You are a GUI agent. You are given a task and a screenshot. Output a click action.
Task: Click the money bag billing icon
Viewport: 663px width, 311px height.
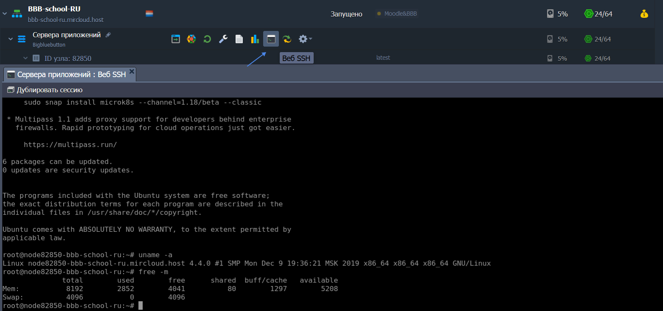click(x=644, y=14)
